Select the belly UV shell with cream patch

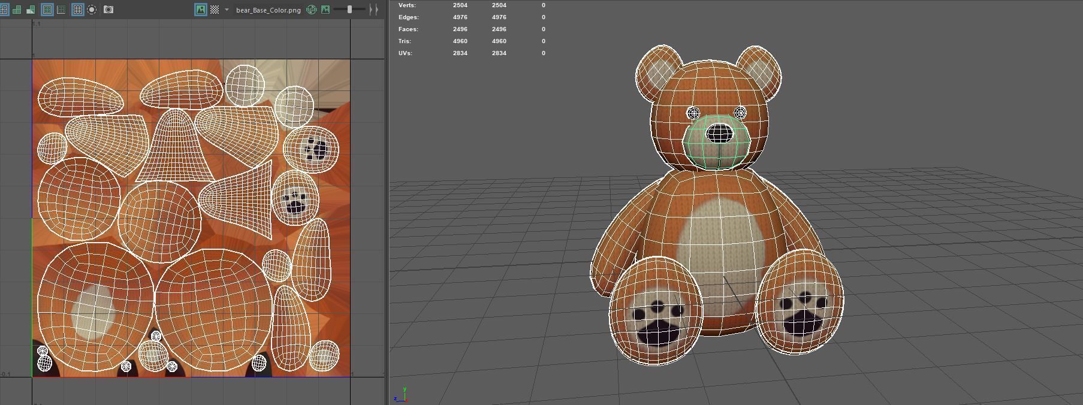pyautogui.click(x=96, y=307)
